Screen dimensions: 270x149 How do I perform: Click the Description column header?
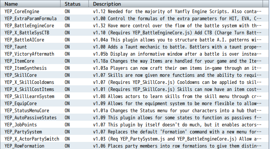[176, 4]
